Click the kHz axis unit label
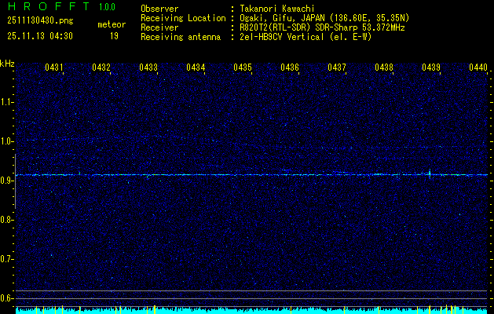This screenshot has width=494, height=314. point(7,64)
